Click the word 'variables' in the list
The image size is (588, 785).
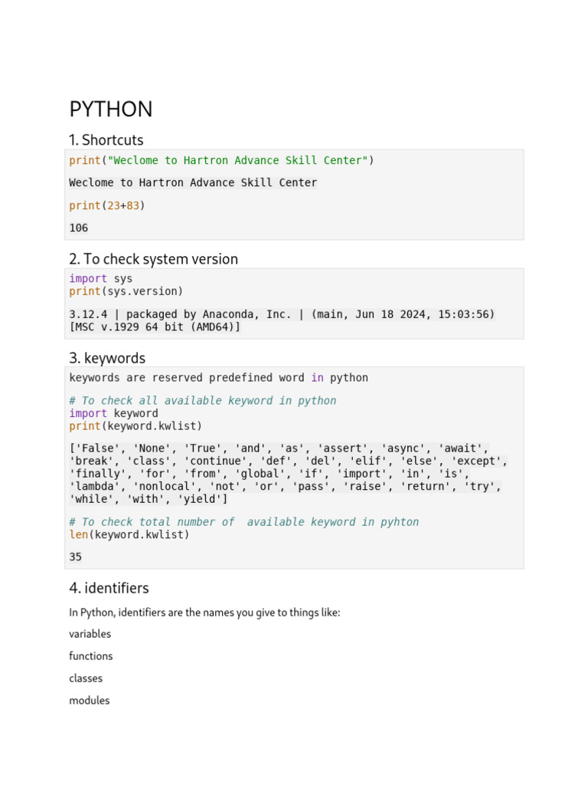pyautogui.click(x=90, y=634)
